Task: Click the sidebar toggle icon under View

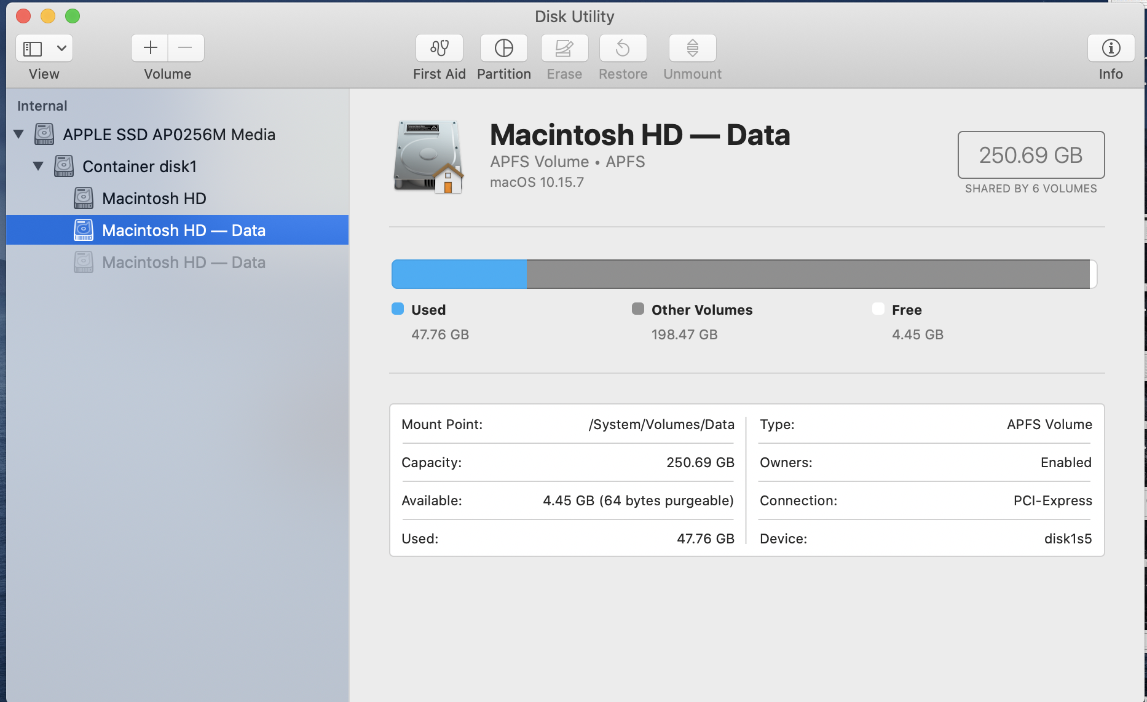Action: click(x=33, y=48)
